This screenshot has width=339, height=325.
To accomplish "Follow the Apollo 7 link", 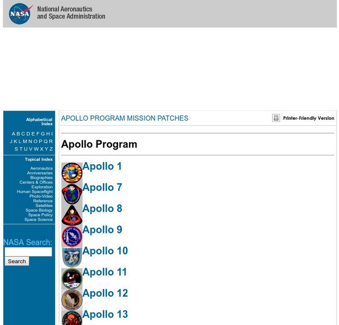I will 102,187.
